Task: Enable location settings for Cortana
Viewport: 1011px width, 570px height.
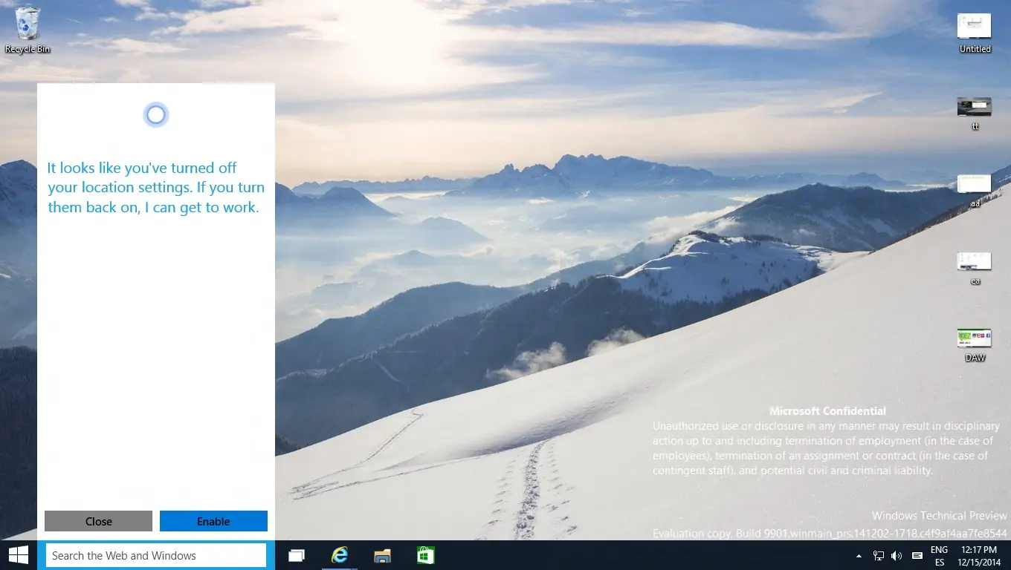Action: (213, 521)
